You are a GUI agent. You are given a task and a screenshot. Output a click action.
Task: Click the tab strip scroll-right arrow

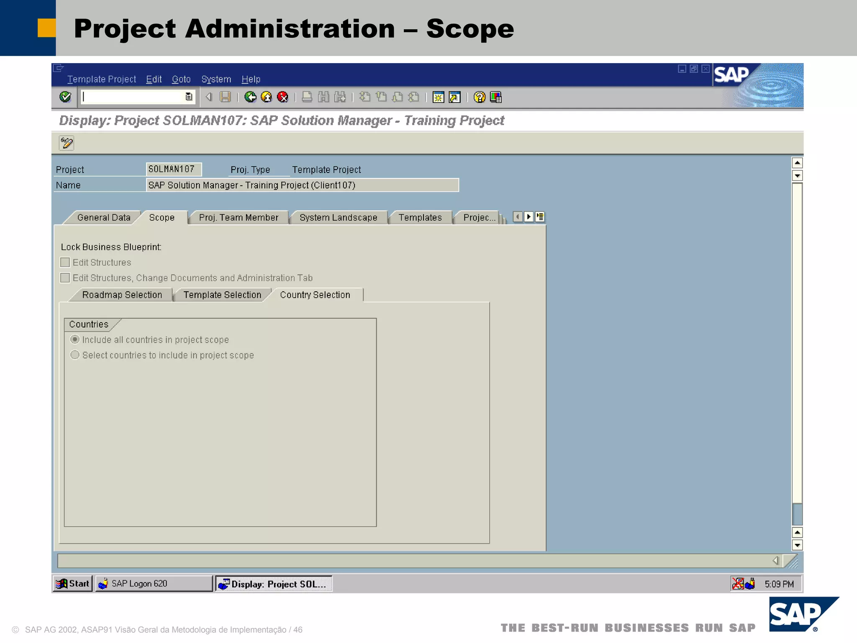tap(529, 217)
